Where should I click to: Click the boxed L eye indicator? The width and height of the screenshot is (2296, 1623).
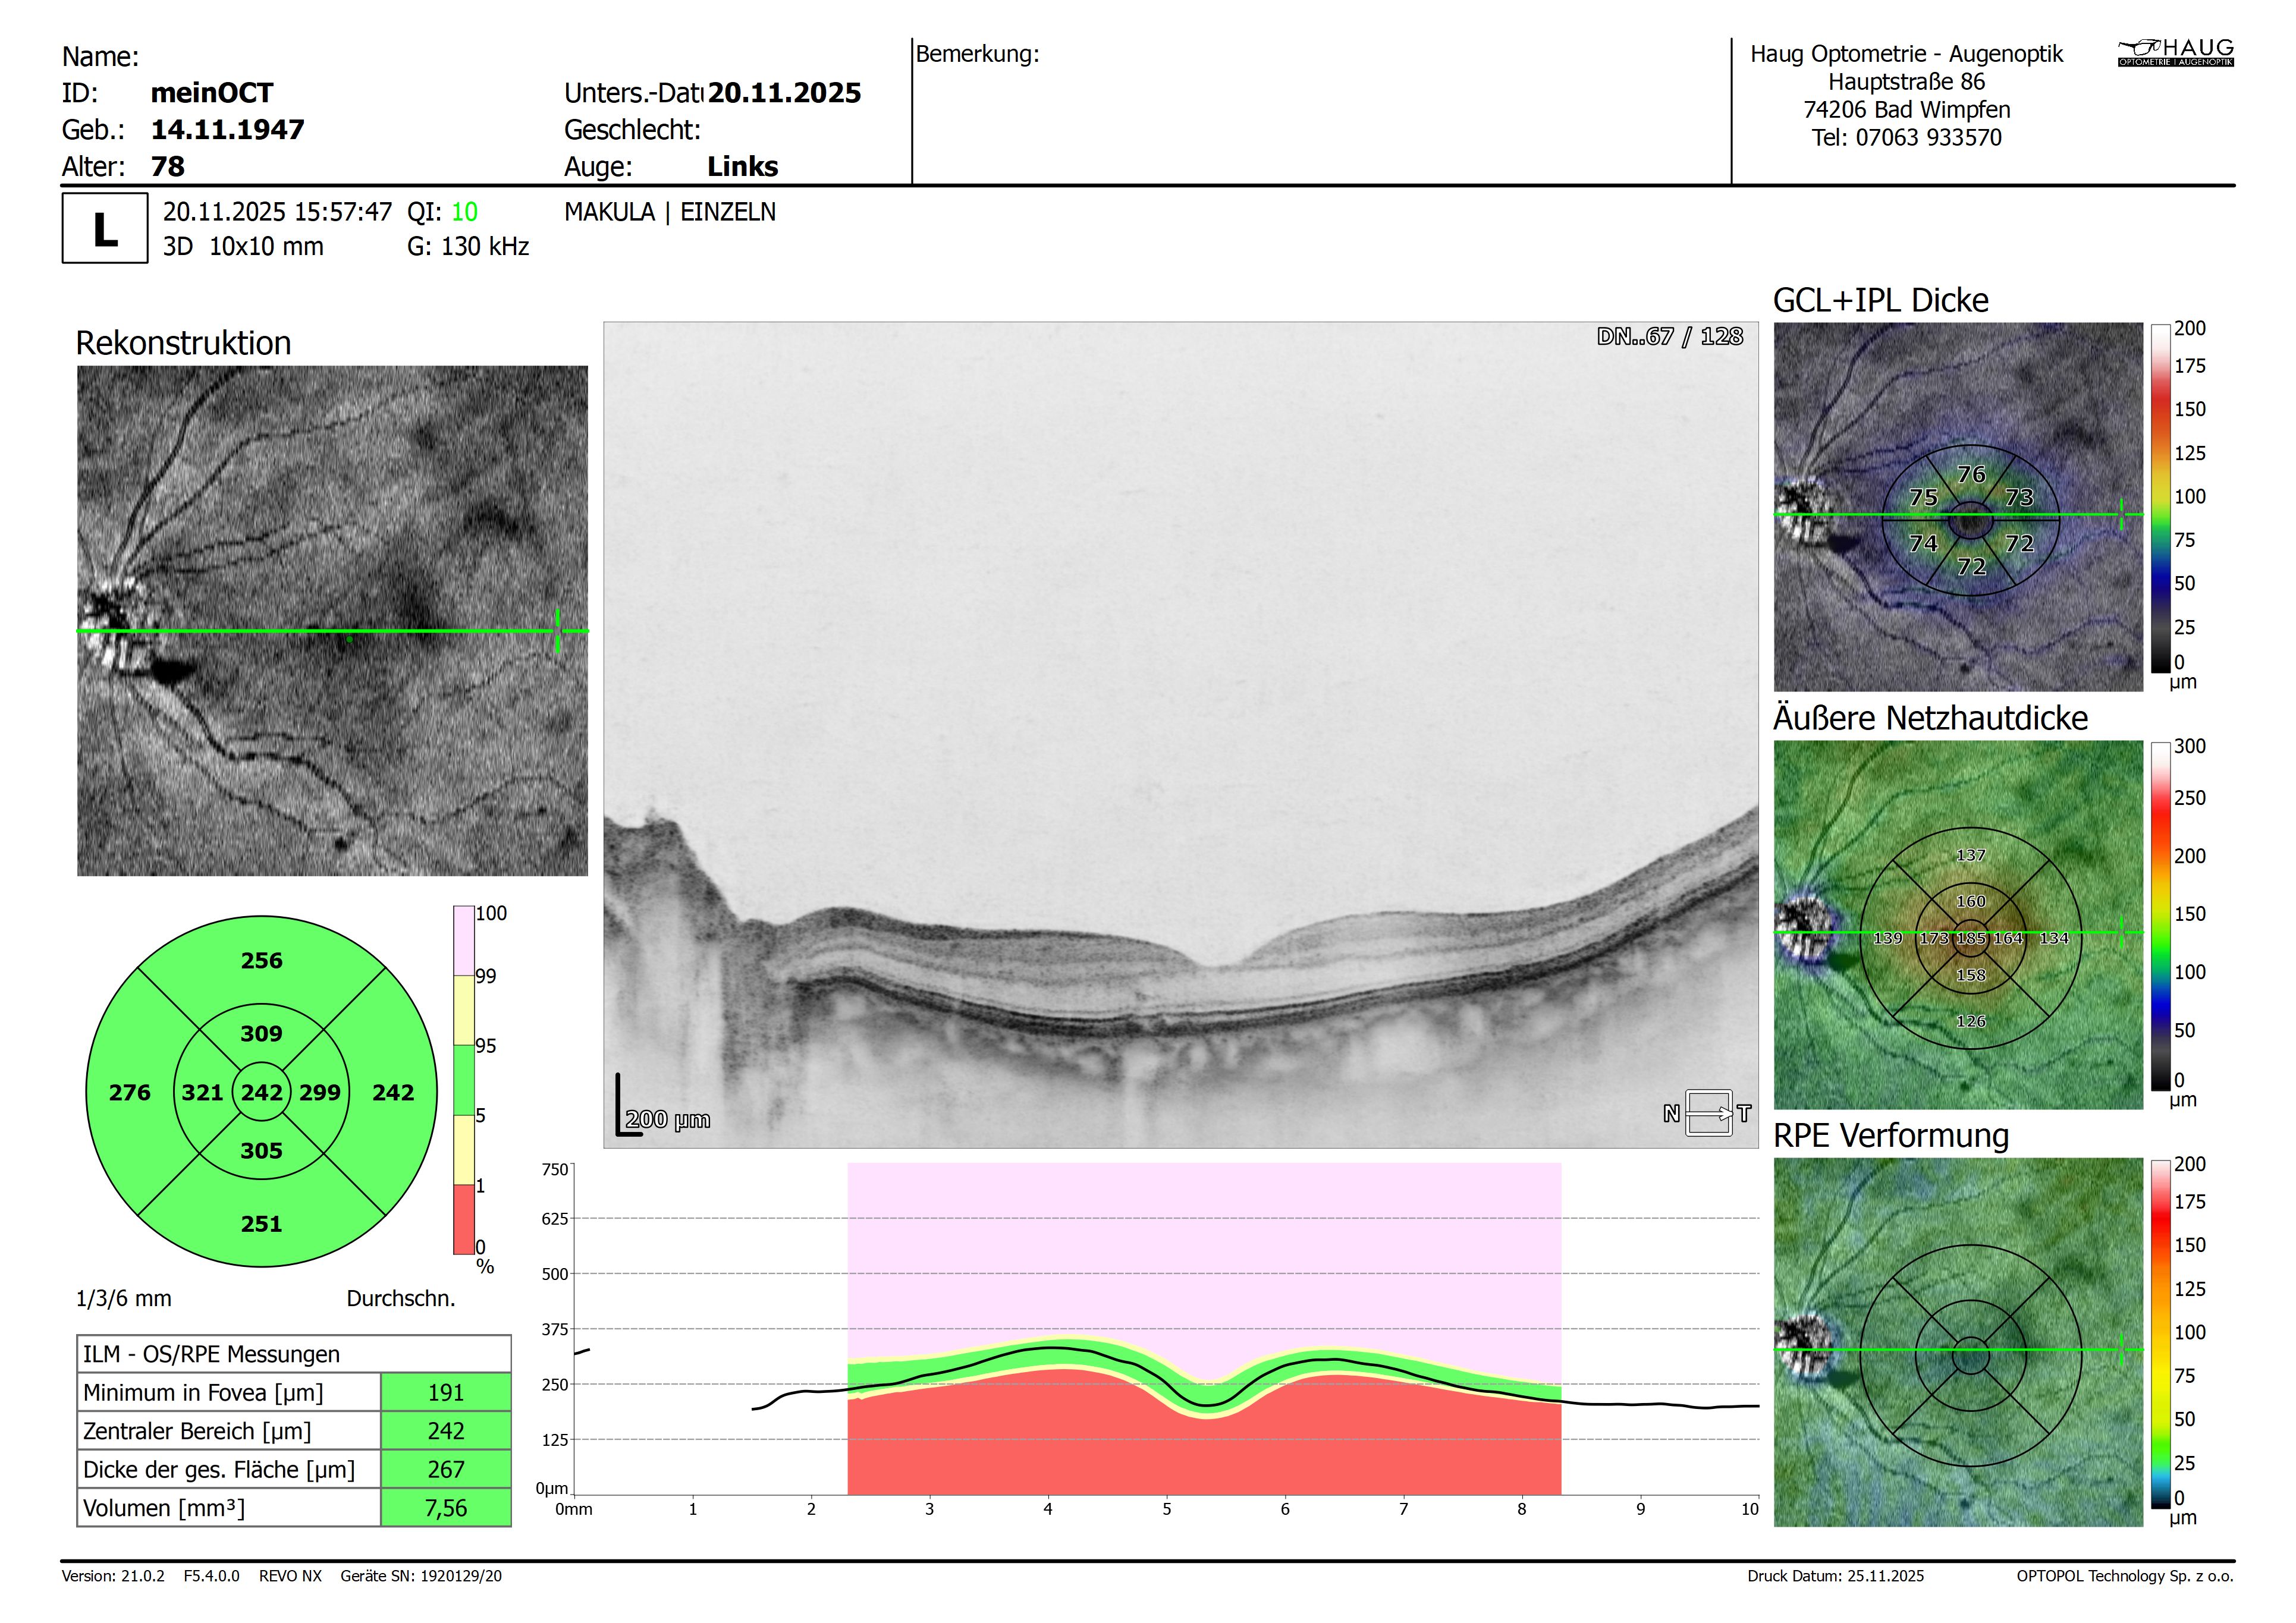(105, 229)
